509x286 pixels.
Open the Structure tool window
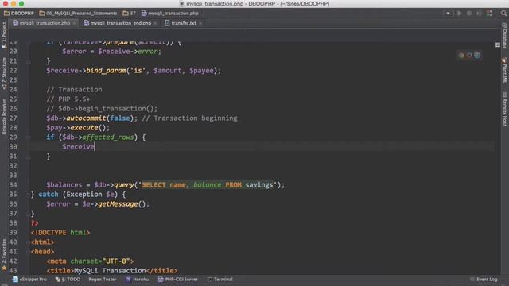click(4, 73)
